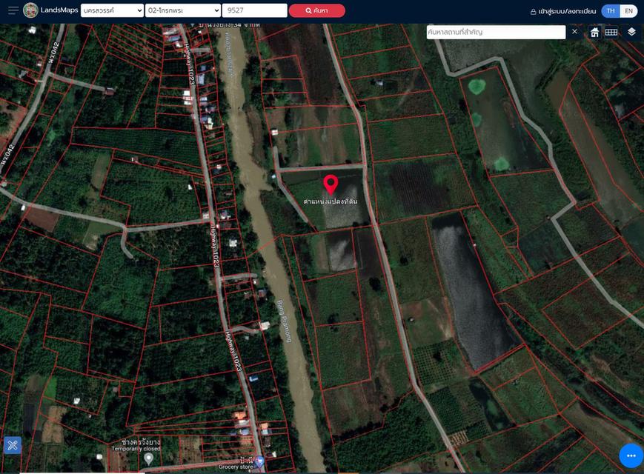Click the ช่างศรีวิ่งยาง place marker

tap(148, 458)
